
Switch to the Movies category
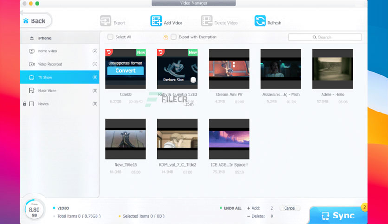point(60,104)
